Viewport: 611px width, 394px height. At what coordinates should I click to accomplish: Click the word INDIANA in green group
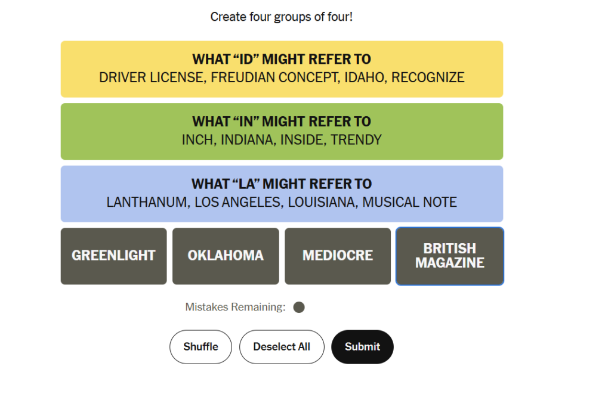click(248, 139)
